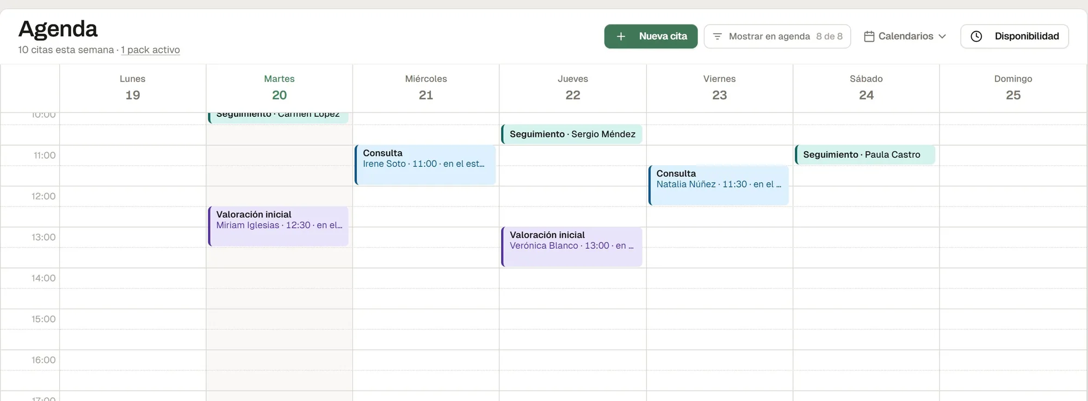Open Seguimiento appointment for Paula Castro

(865, 155)
